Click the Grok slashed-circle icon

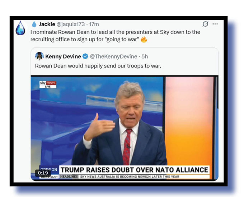click(205, 24)
